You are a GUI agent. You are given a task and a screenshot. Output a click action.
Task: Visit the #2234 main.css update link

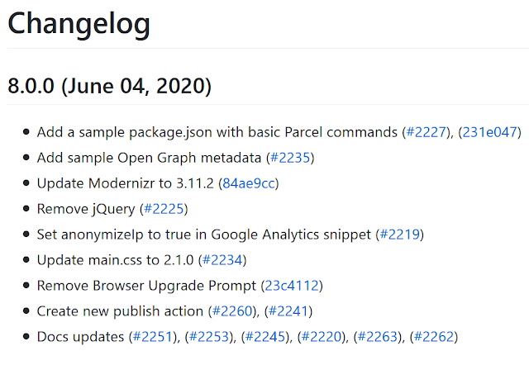tap(221, 260)
